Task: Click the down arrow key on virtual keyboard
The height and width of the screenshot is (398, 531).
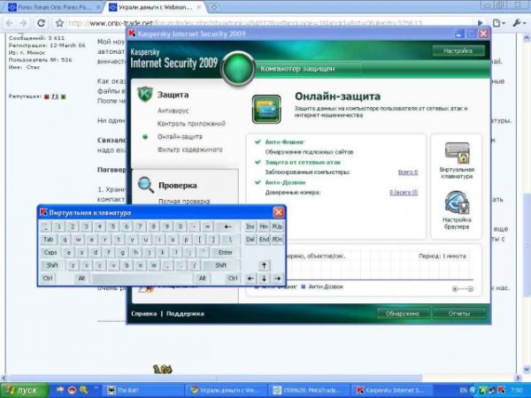Action: coord(264,279)
